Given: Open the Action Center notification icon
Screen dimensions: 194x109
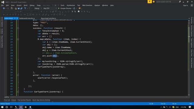Looking at the screenshot, I should [x=190, y=107].
